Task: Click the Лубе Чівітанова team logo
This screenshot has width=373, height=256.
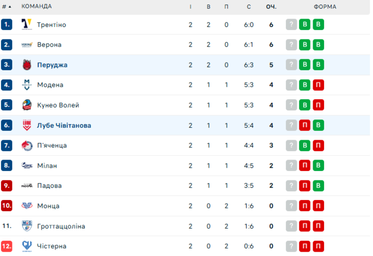Action: coord(26,126)
